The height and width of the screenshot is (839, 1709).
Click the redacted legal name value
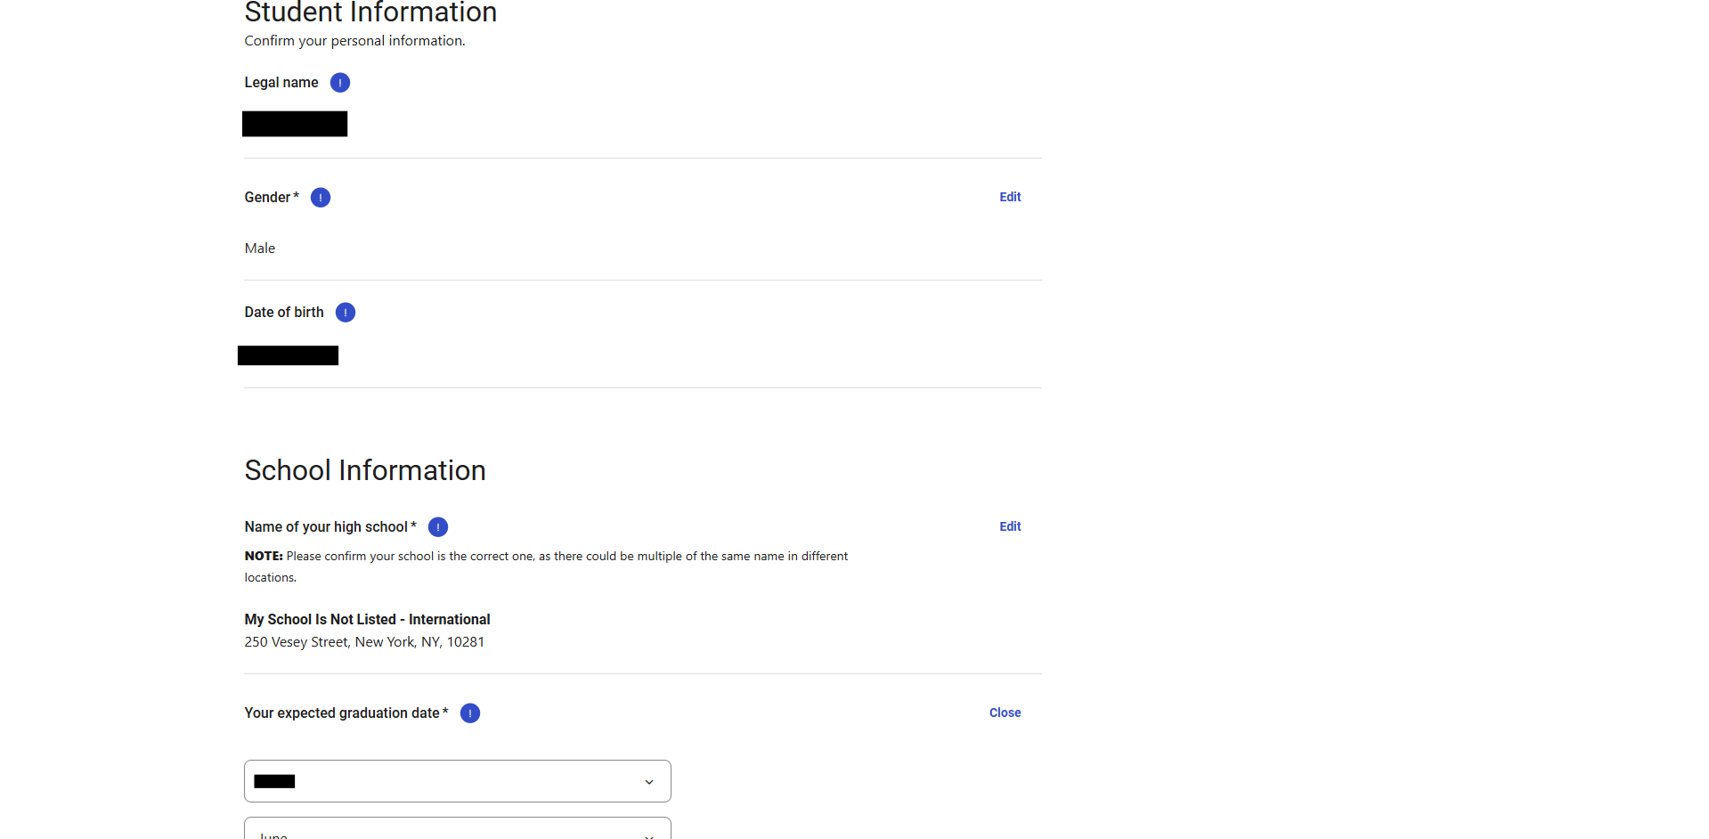295,124
